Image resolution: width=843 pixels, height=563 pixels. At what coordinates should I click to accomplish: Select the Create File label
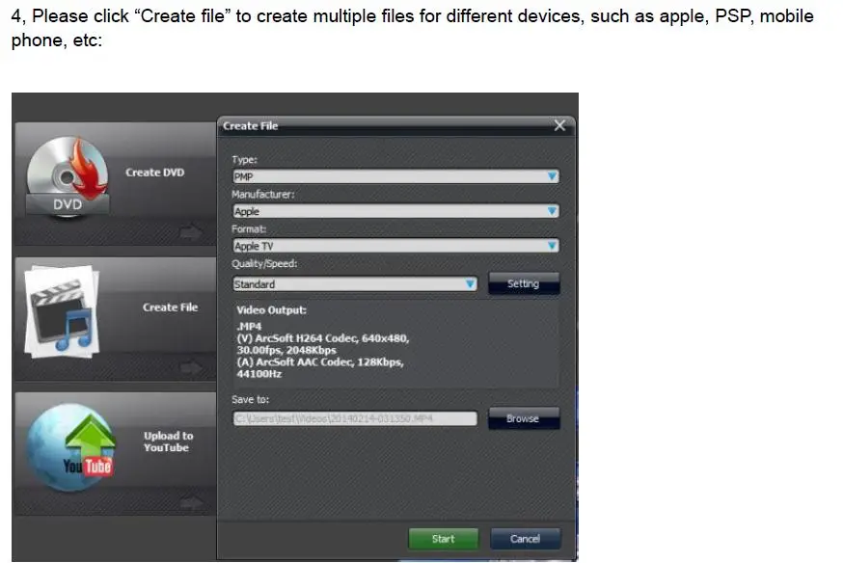[170, 308]
